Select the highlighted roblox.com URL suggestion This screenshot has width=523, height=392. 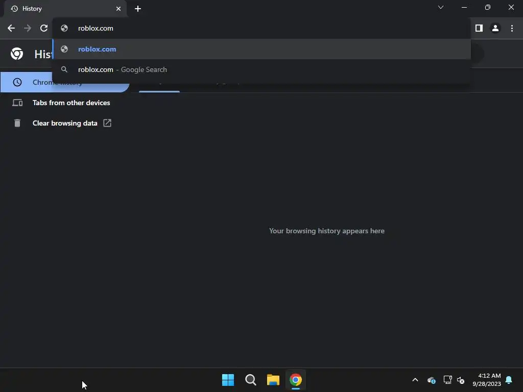coord(261,49)
